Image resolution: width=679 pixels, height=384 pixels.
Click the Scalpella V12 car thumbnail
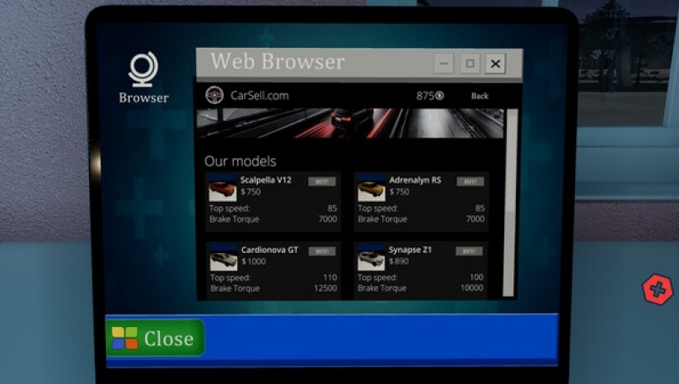pos(222,189)
